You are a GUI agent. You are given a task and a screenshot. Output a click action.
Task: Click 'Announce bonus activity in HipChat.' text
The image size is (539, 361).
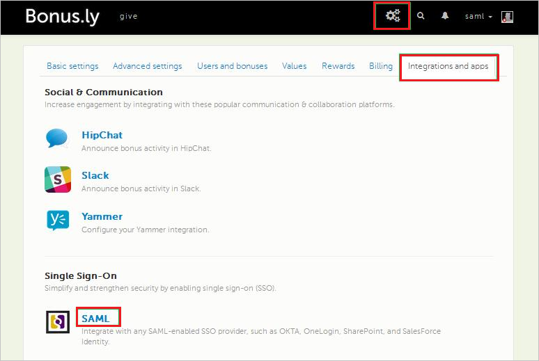(x=146, y=148)
